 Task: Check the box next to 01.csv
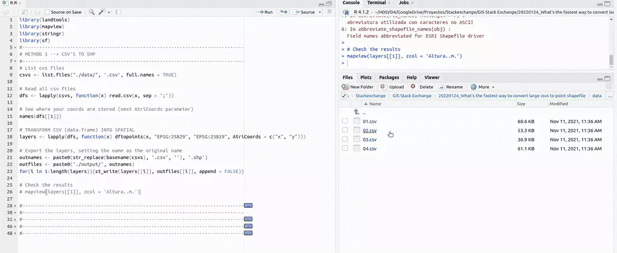click(x=345, y=121)
